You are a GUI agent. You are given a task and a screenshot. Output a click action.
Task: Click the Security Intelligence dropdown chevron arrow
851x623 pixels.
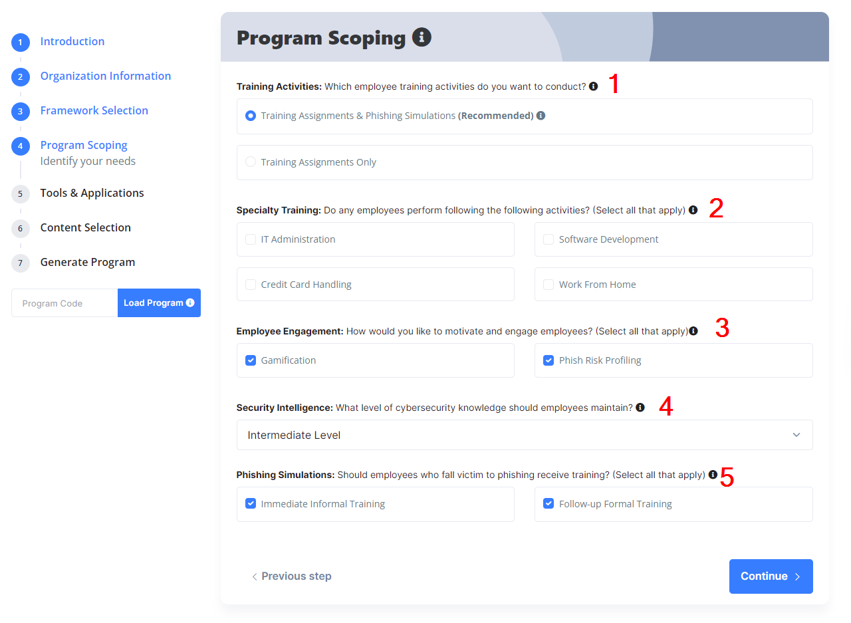[x=796, y=435]
